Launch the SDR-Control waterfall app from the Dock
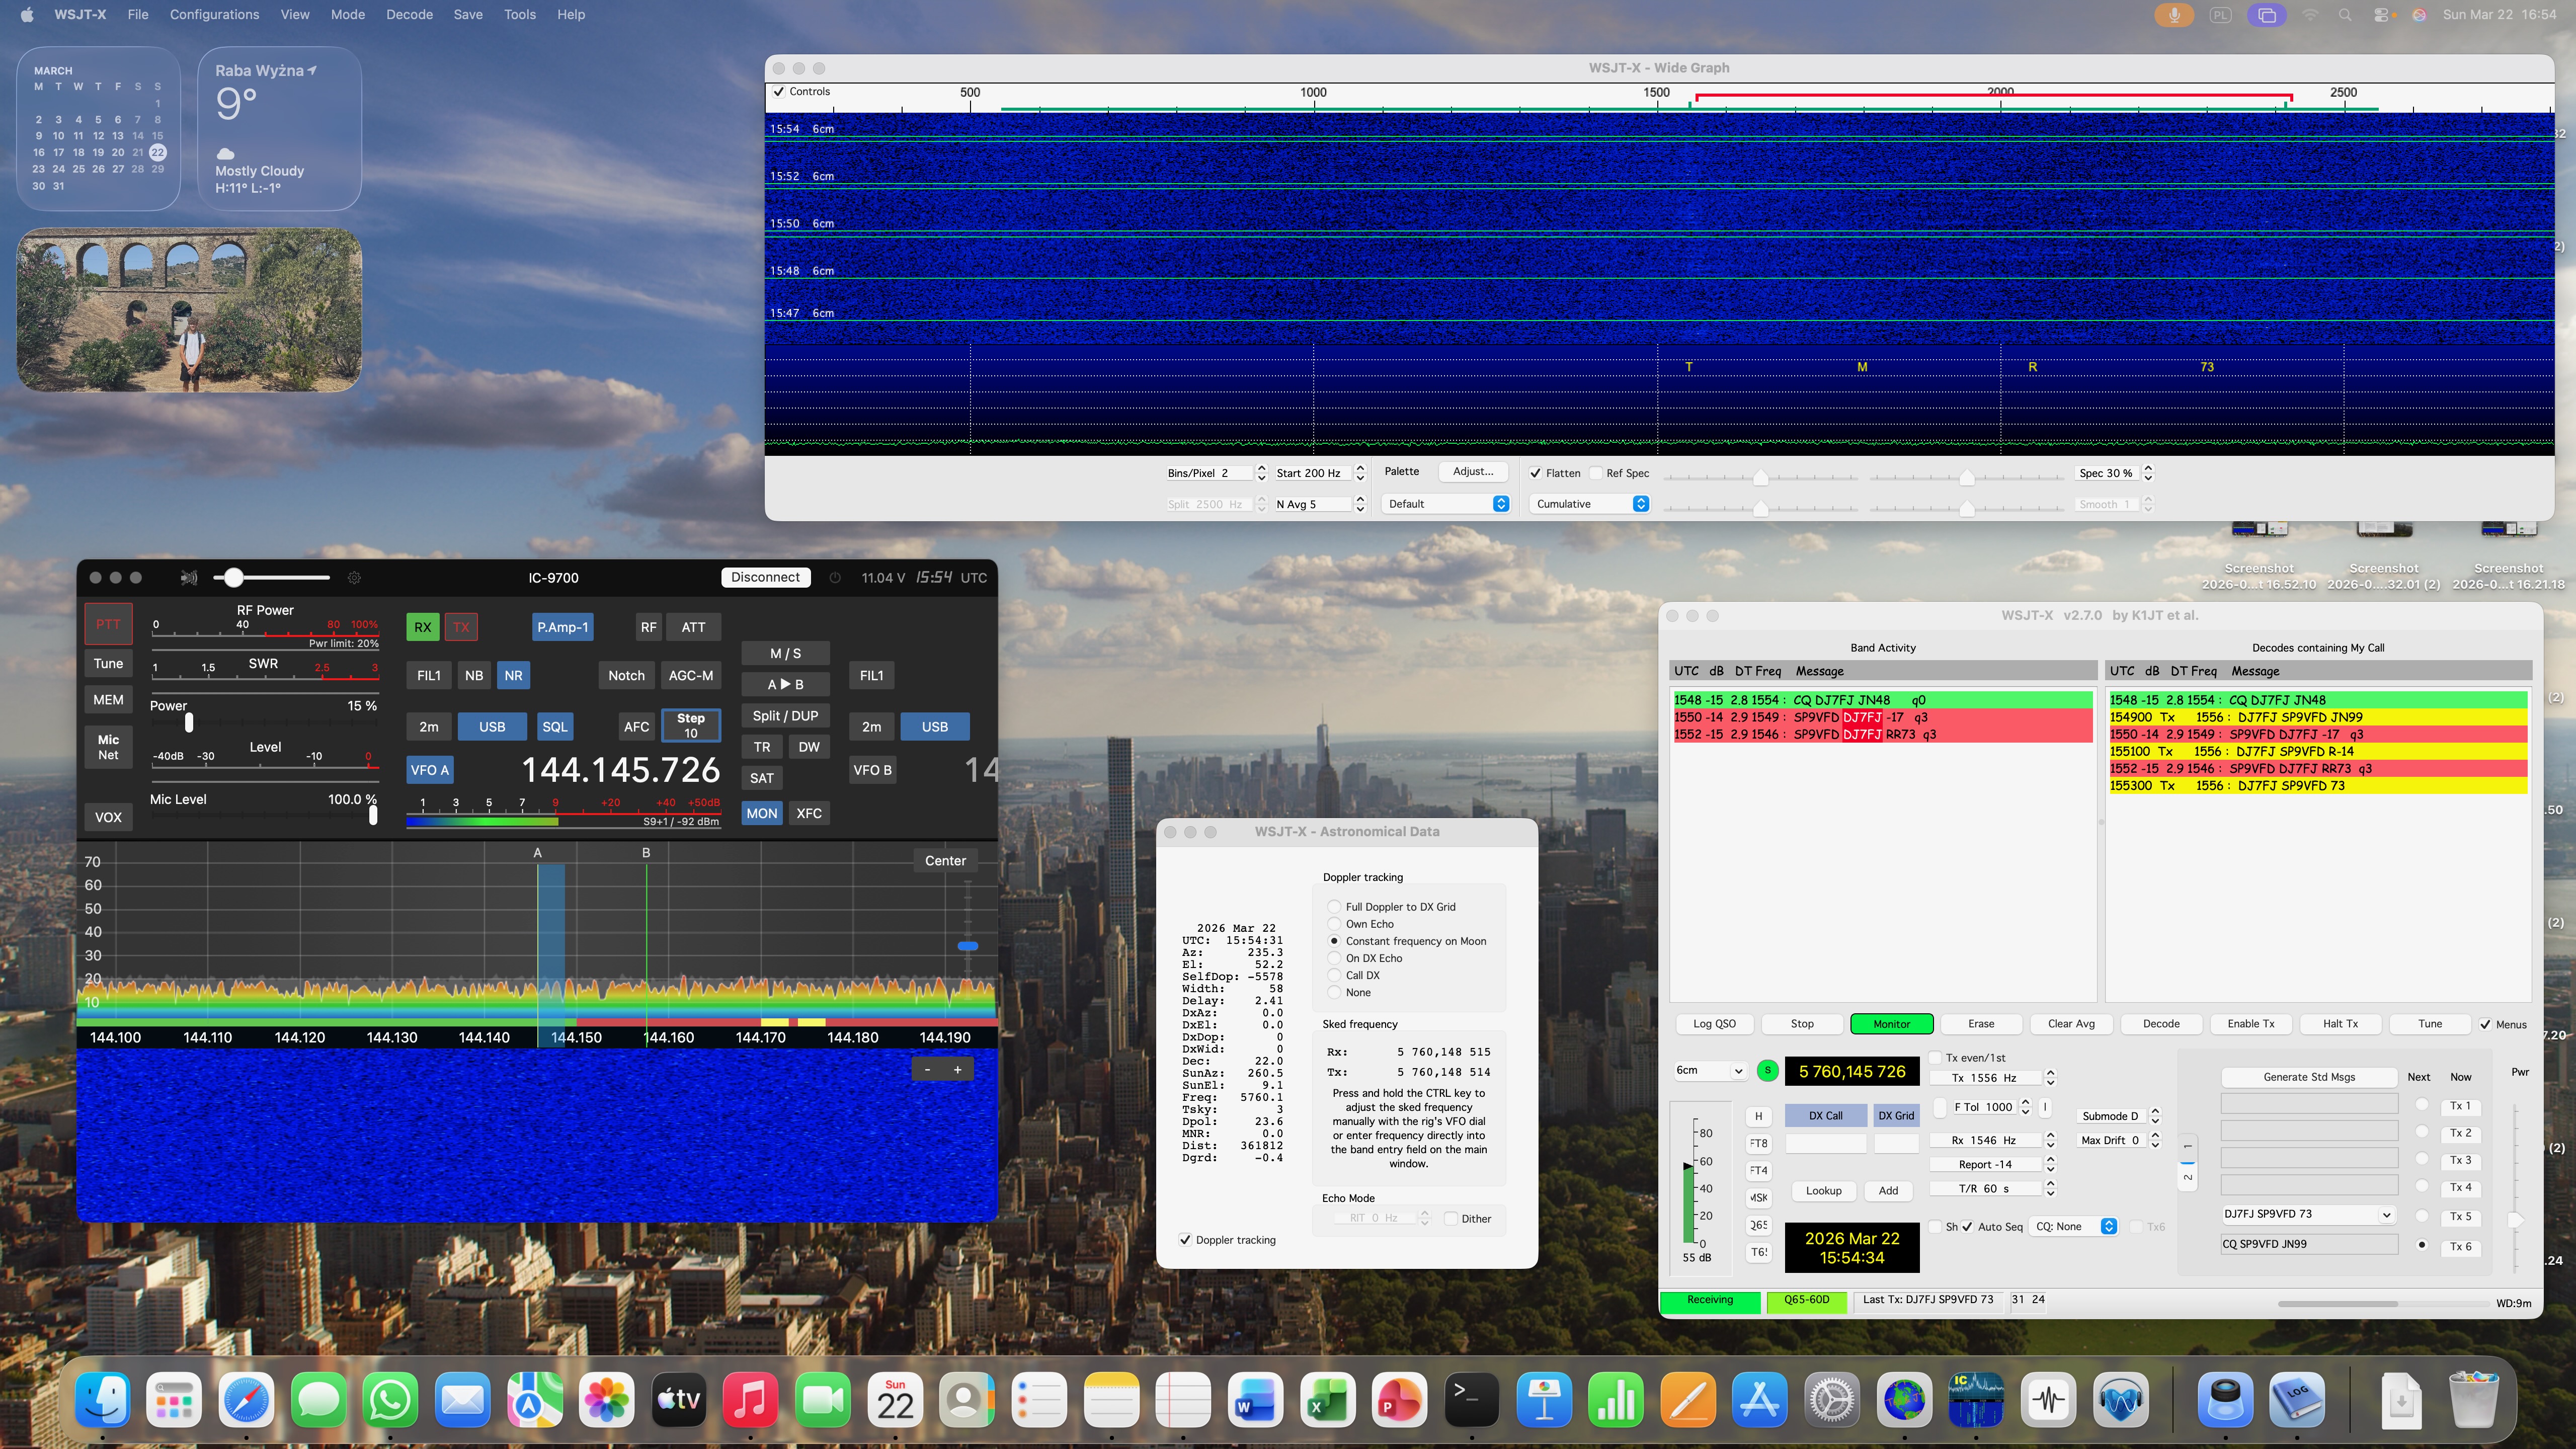This screenshot has width=2576, height=1449. [x=1976, y=1399]
